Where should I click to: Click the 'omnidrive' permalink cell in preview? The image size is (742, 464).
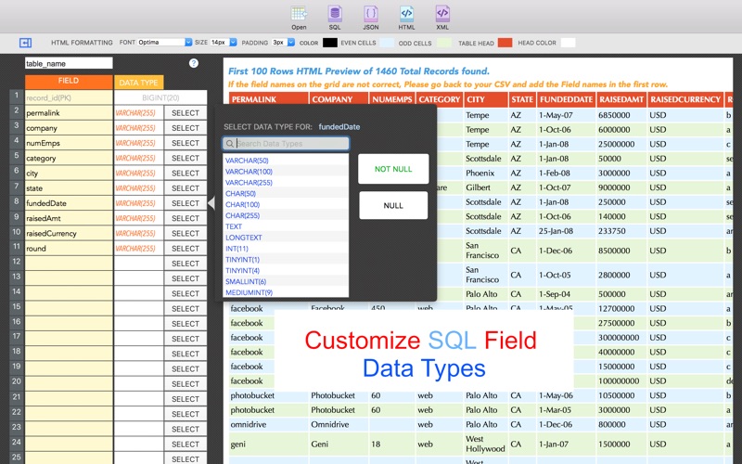(269, 425)
